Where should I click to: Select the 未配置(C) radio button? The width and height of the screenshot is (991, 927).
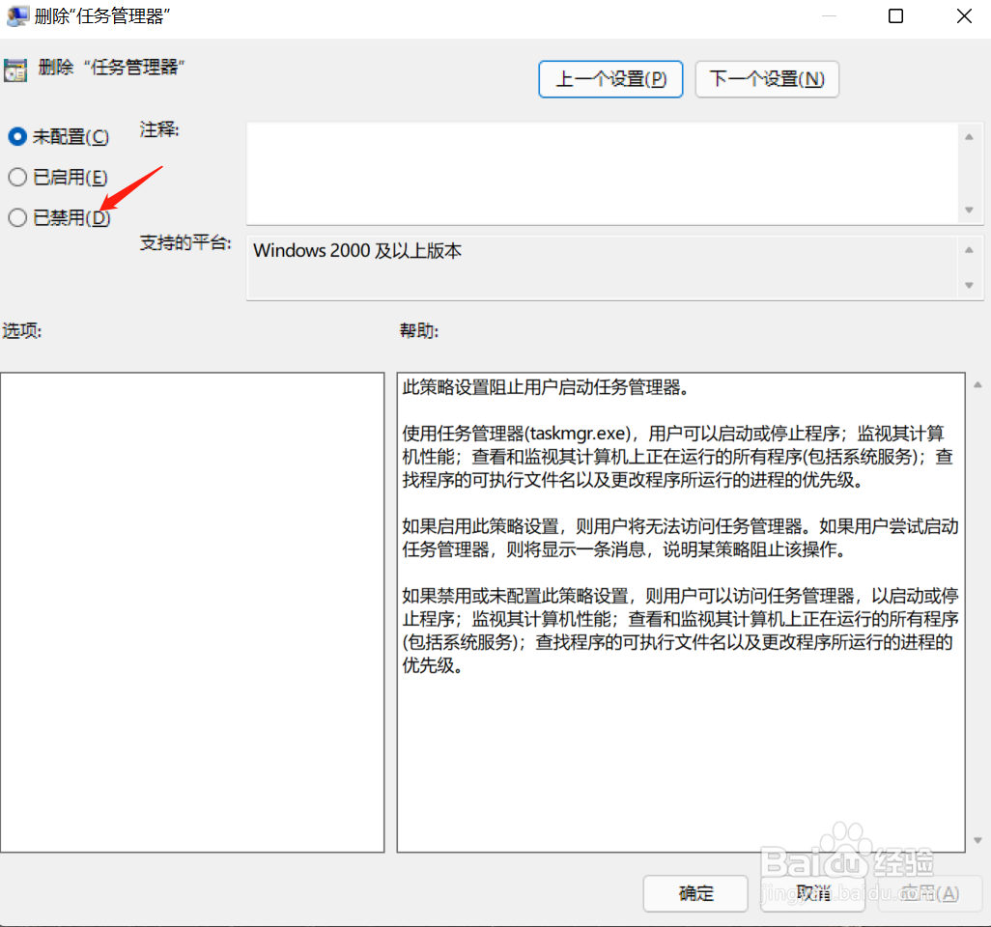point(17,136)
